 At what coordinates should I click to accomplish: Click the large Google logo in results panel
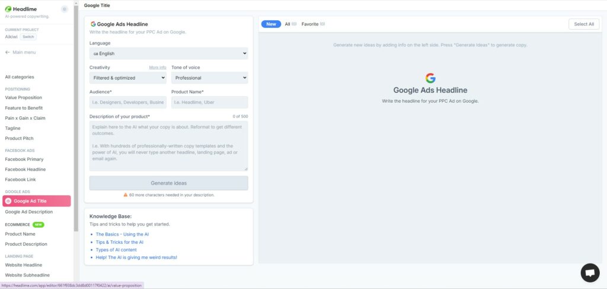click(430, 78)
